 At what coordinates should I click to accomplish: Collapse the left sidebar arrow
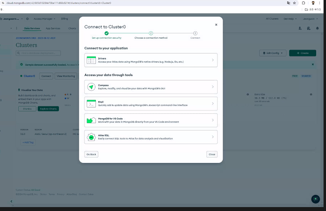point(11,201)
